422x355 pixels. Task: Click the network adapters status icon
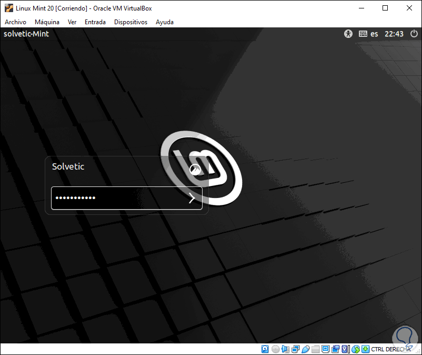point(296,349)
